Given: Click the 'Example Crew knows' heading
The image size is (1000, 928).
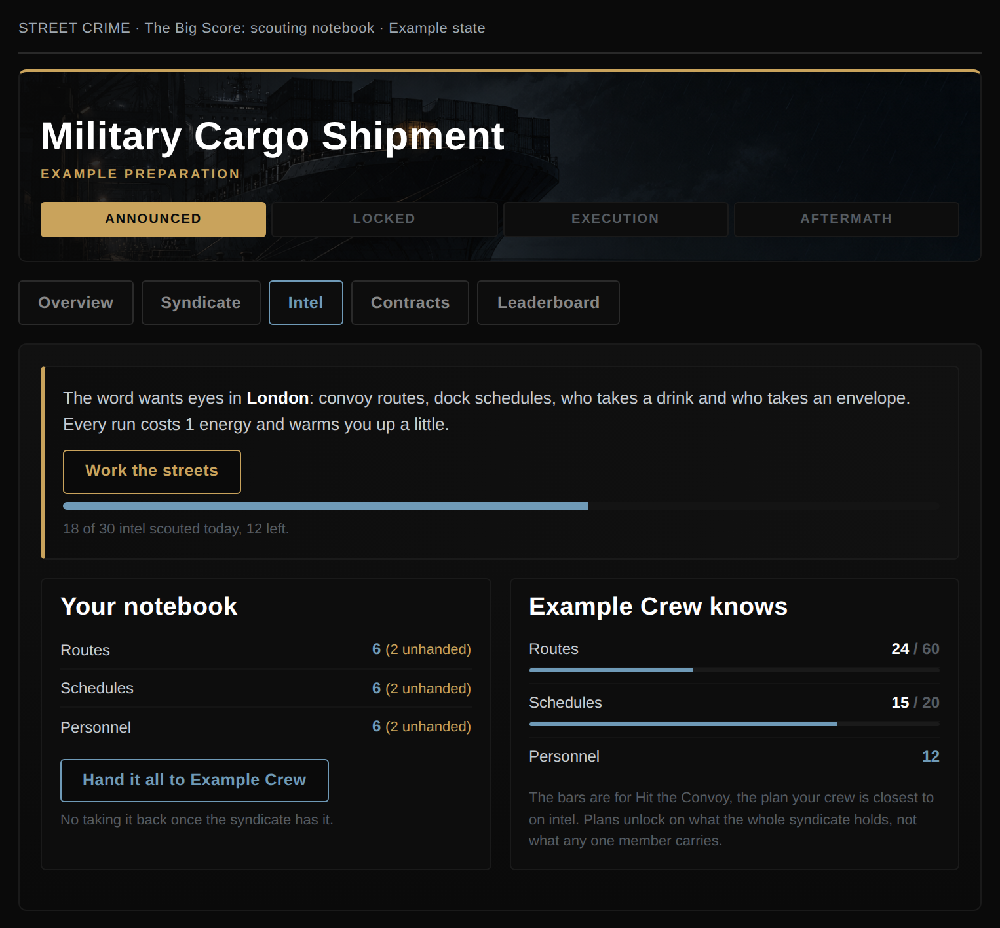Looking at the screenshot, I should [658, 607].
